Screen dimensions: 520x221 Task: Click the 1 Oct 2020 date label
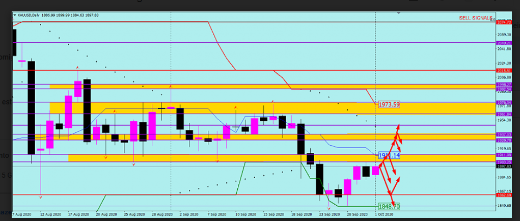pyautogui.click(x=384, y=214)
